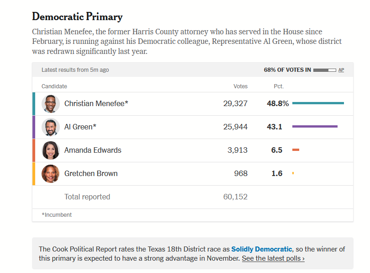Screen dimensions: 370x273
Task: Click Al Green's purple percentage bar
Action: pyautogui.click(x=315, y=127)
